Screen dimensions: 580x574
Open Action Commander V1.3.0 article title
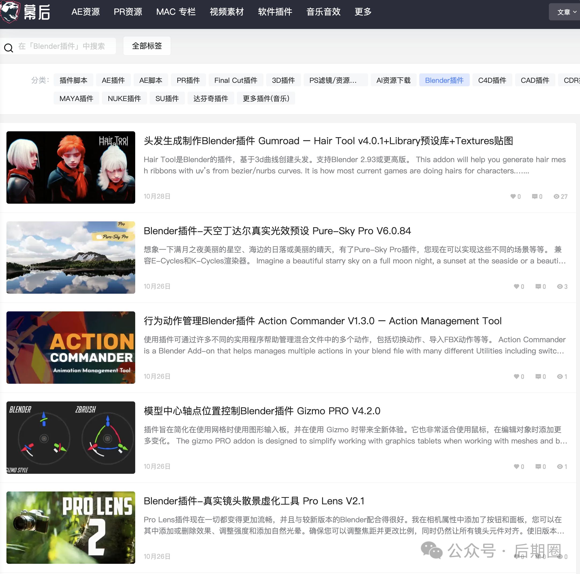point(323,320)
